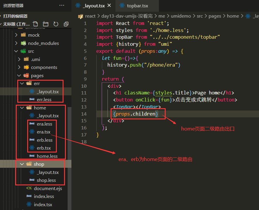Collapse the shop folder

22,164
